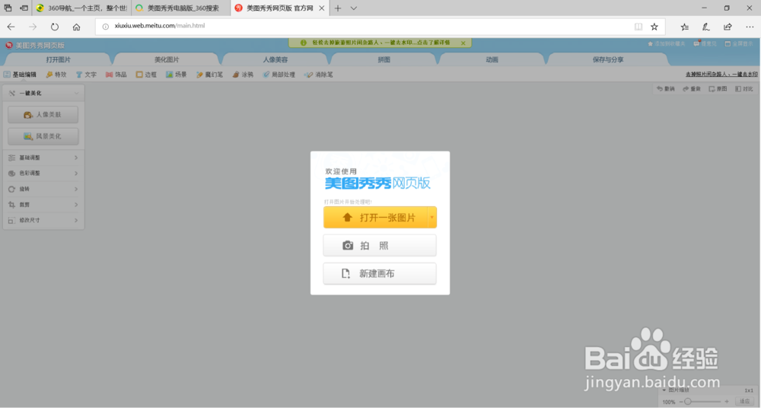The height and width of the screenshot is (408, 761).
Task: Expand the 基础调整 section
Action: [x=43, y=158]
